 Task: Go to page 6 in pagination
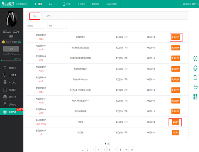point(110,150)
